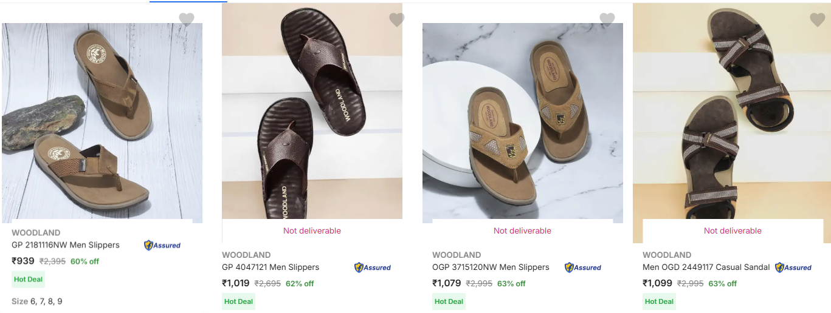
Task: Save Men OGD 2449117 sandal to wishlist
Action: (x=818, y=20)
